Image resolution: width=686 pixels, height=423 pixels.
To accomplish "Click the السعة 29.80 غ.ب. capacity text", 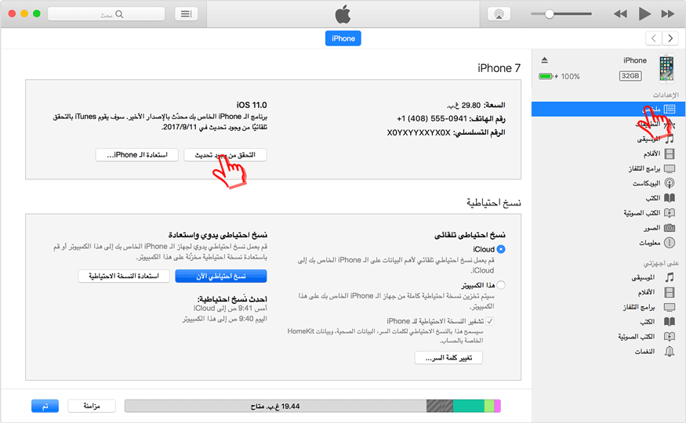I will coord(476,105).
